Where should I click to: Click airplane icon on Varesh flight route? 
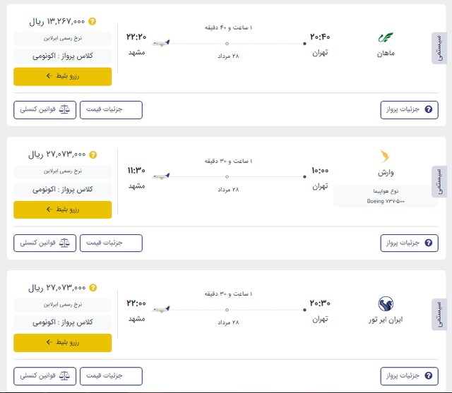[160, 176]
